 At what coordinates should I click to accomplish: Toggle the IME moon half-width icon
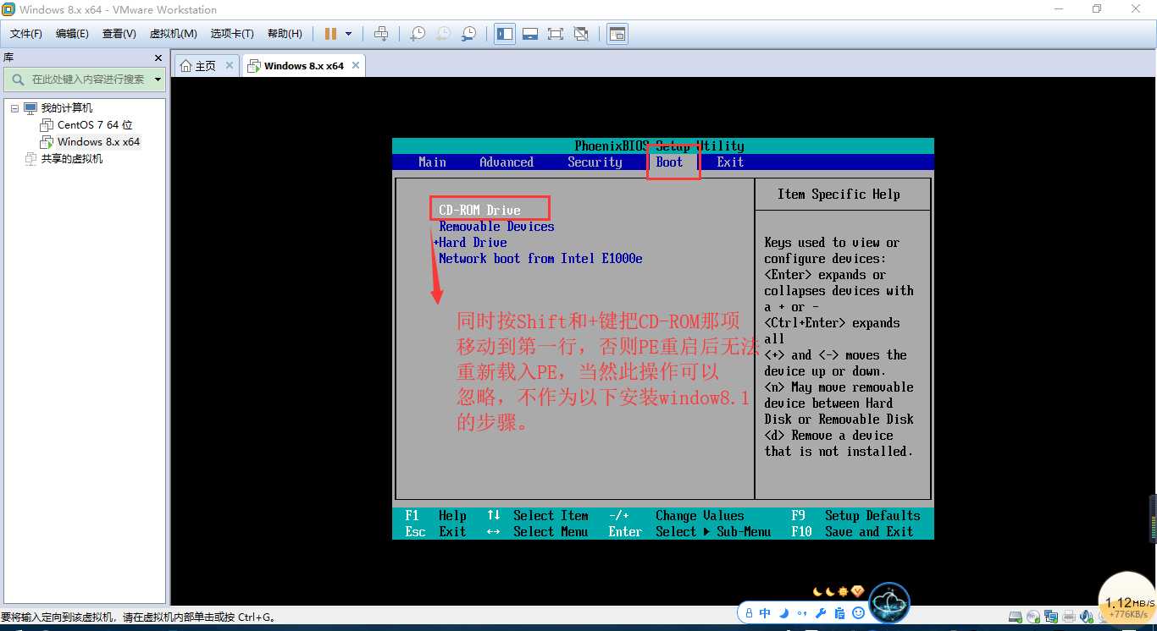pyautogui.click(x=783, y=613)
